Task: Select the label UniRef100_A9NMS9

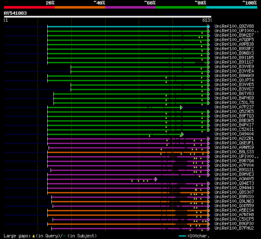Action: click(x=234, y=148)
